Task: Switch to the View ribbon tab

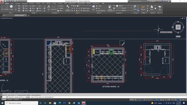Action: (x=43, y=3)
